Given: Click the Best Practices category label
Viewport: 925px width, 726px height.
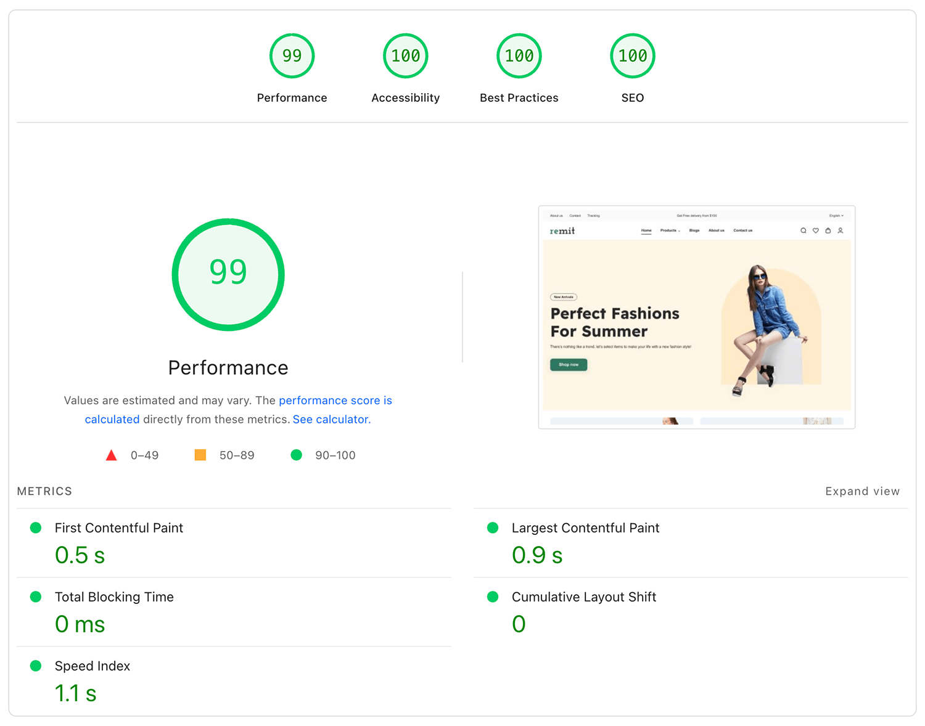Looking at the screenshot, I should 519,98.
